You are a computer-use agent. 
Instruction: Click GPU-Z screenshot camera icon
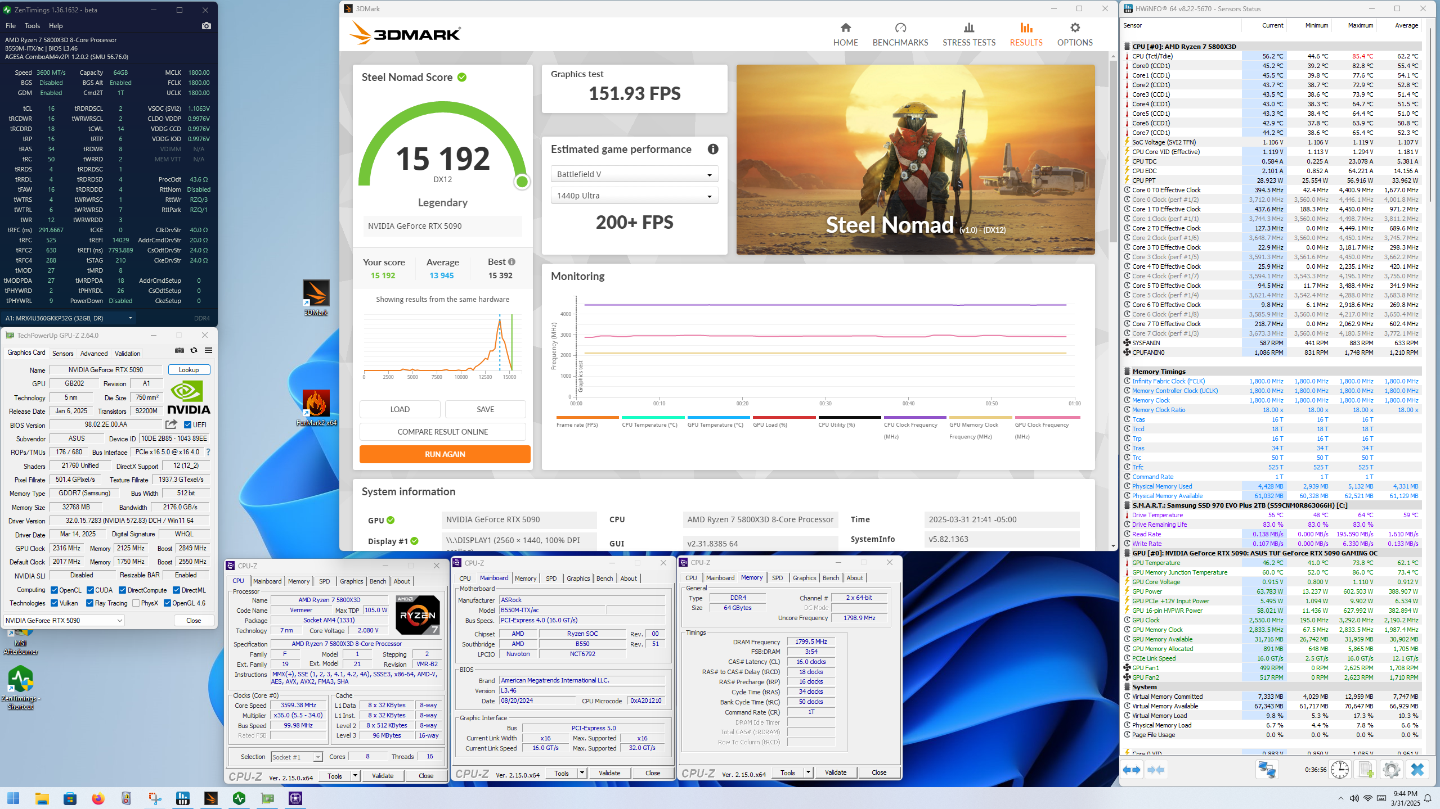tap(179, 350)
